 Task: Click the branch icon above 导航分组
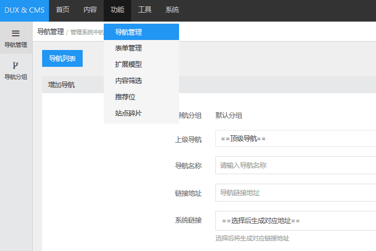(16, 66)
